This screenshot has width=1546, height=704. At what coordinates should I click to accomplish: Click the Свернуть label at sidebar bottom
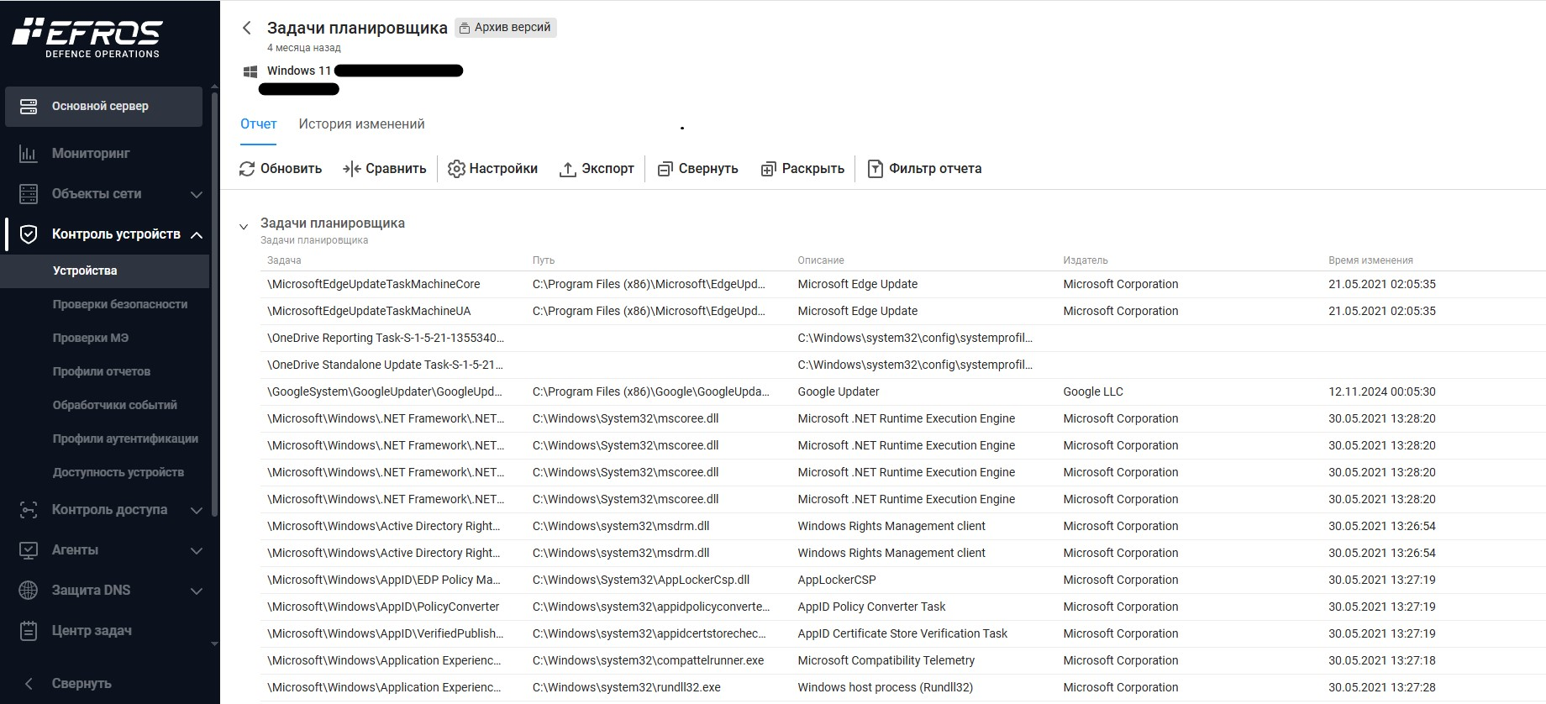click(x=82, y=684)
